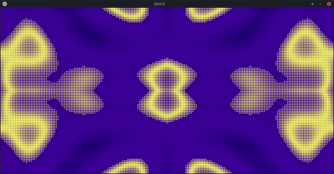Screen dimensions: 334x174
Task: Click the top peak of the large left yellow blob
Action: pyautogui.click(x=26, y=20)
